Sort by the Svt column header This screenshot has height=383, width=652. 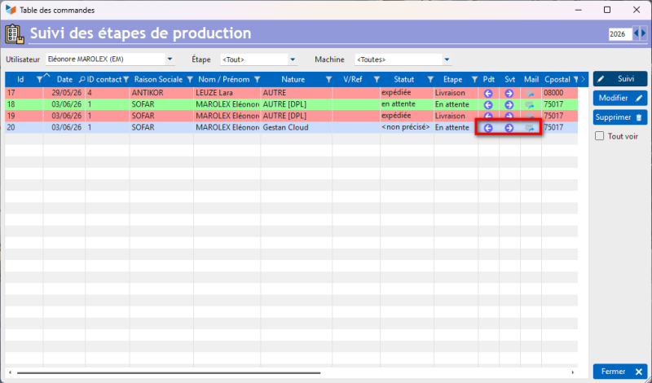coord(510,79)
